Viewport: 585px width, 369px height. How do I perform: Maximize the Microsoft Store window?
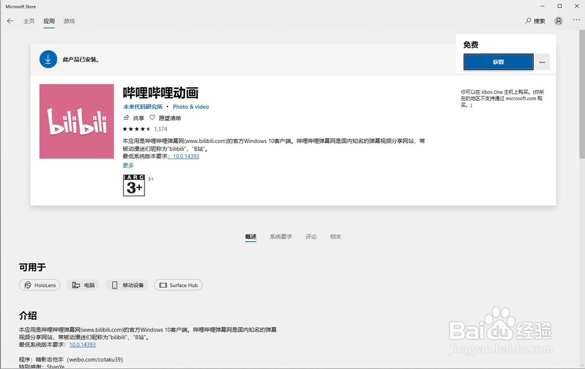560,6
